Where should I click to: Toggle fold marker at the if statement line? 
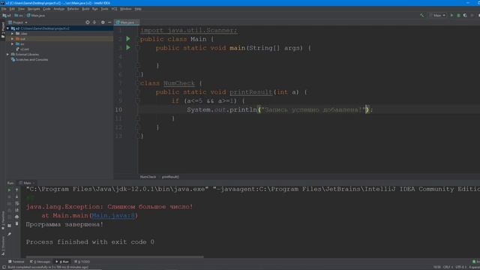(138, 100)
